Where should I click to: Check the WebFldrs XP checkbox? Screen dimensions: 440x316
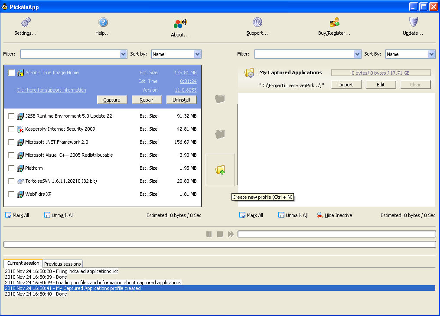pyautogui.click(x=12, y=194)
